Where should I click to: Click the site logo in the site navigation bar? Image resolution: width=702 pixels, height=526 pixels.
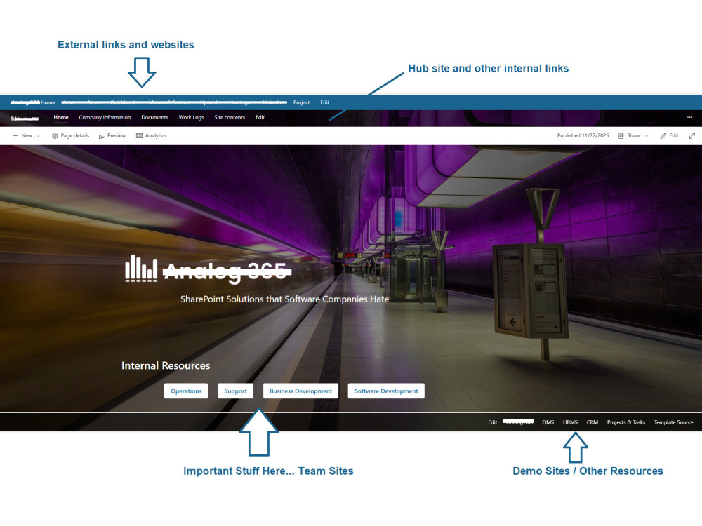click(x=24, y=118)
